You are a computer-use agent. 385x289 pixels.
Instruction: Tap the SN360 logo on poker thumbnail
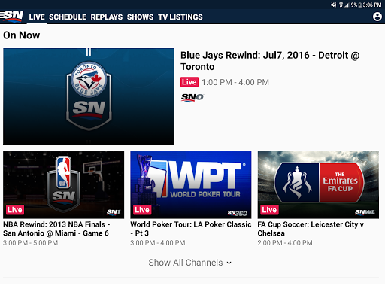(238, 213)
